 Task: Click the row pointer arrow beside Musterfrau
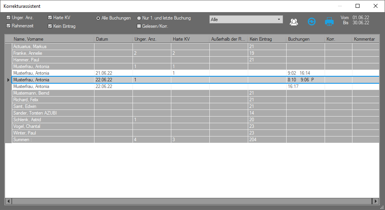[8, 80]
